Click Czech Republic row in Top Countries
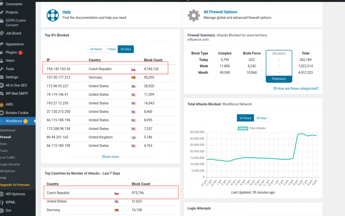Viewport: 345px width, 216px height. pyautogui.click(x=111, y=193)
